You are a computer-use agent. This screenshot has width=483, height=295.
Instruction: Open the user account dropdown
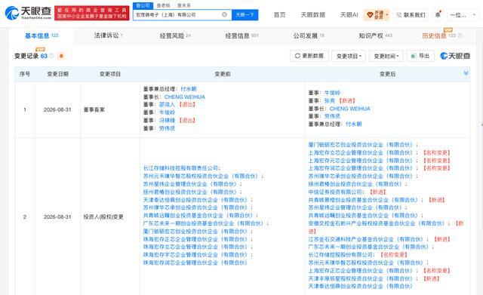tap(462, 15)
